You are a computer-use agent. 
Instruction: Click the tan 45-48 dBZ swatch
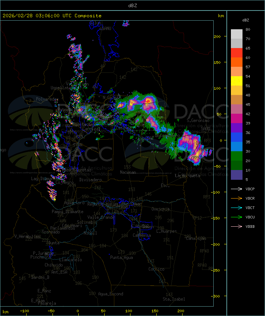(237, 99)
